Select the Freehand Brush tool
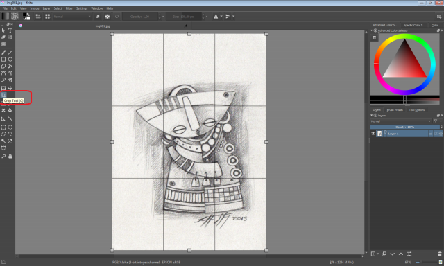Viewport: 444px width, 266px height. coord(3,52)
